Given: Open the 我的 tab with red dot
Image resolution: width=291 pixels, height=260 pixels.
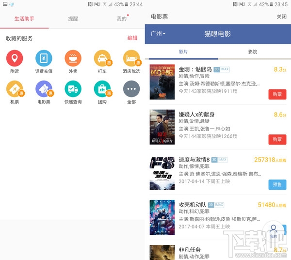Looking at the screenshot, I should tap(122, 19).
